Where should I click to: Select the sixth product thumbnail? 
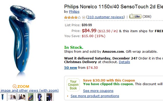pos(49,97)
